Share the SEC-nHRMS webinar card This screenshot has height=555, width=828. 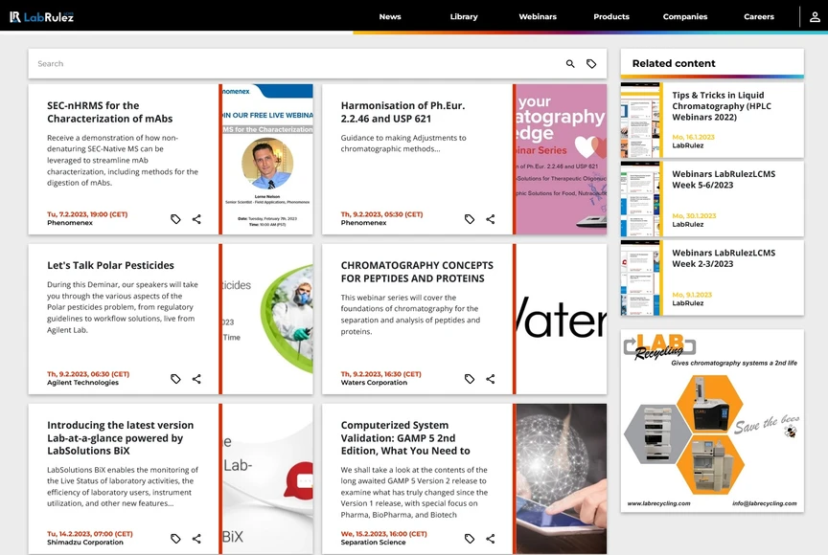tap(196, 219)
